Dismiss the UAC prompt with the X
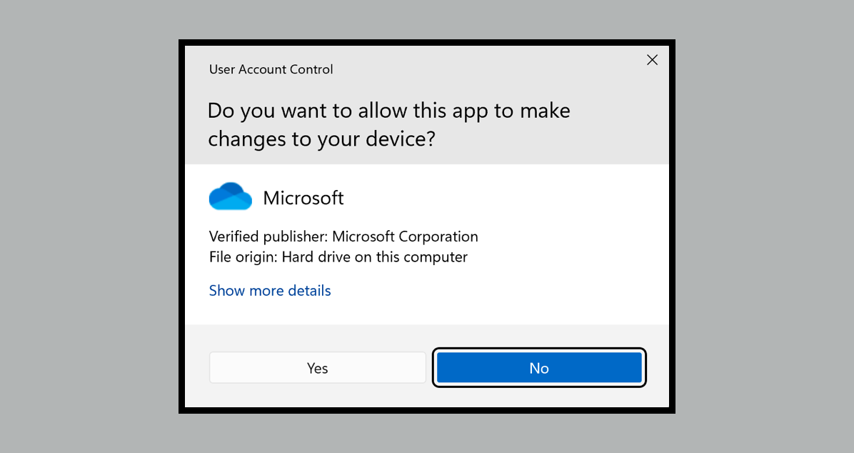The width and height of the screenshot is (854, 453). click(651, 60)
